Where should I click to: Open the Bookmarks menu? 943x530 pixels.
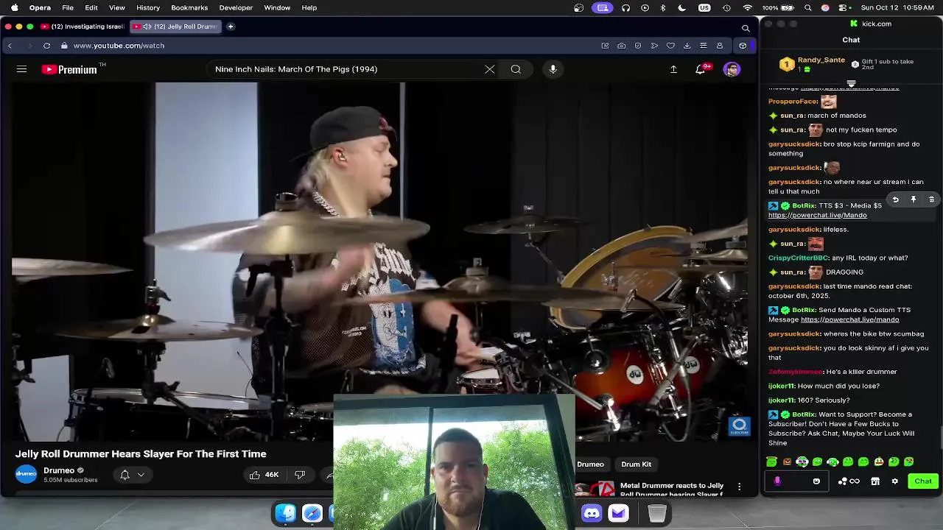[x=189, y=7]
